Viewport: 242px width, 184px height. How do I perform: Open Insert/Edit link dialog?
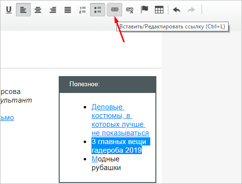click(115, 10)
